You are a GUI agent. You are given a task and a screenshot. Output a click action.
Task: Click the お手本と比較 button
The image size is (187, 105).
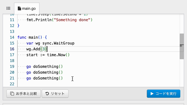(x=24, y=94)
